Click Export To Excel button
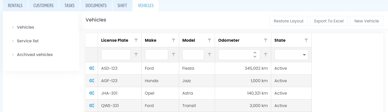 (x=329, y=21)
